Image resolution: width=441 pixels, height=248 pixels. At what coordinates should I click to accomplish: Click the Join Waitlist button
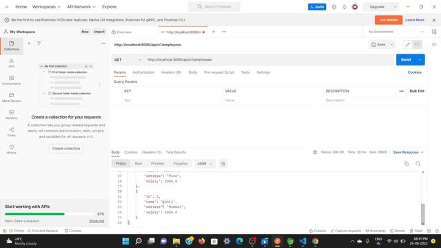point(389,20)
